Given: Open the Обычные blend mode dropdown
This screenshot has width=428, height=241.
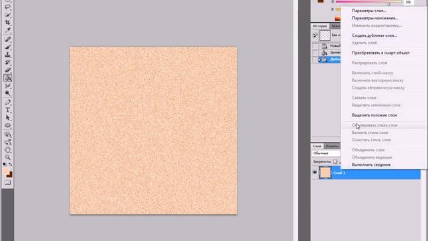Looking at the screenshot, I should point(326,153).
